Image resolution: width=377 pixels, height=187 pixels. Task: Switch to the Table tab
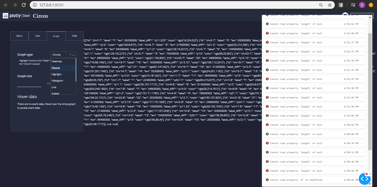(x=74, y=36)
